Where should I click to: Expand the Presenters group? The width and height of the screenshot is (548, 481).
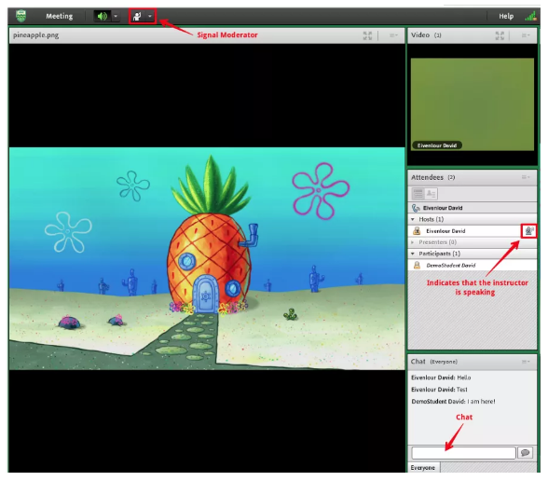413,242
